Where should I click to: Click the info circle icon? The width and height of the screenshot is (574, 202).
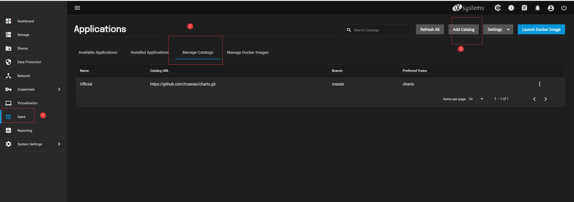click(511, 8)
